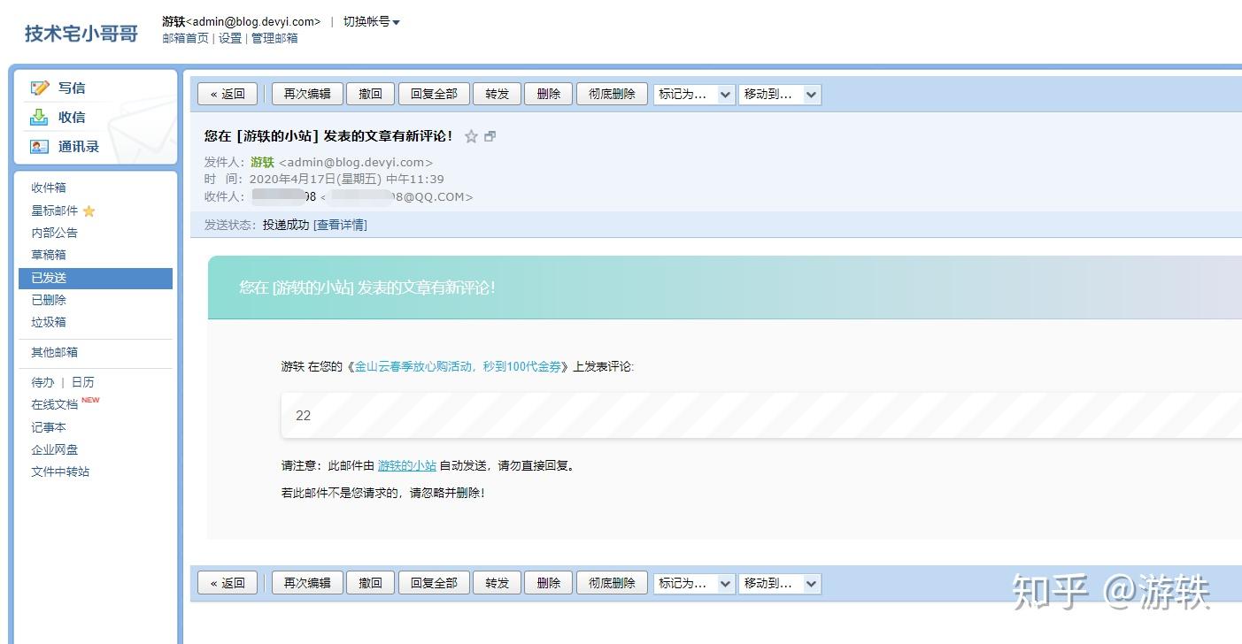
Task: Open the 标记为 mark-as dropdown
Action: point(693,94)
